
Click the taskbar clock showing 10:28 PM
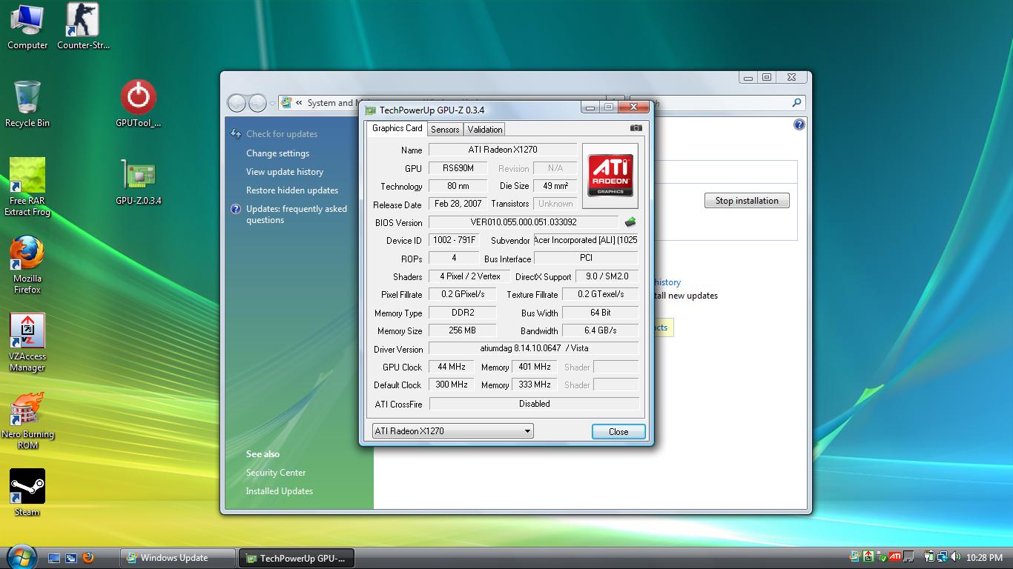pyautogui.click(x=985, y=558)
